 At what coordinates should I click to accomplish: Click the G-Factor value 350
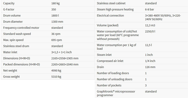click(54, 9)
